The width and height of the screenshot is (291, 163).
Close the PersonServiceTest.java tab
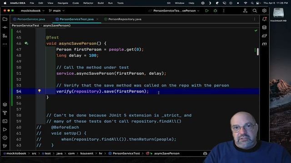(97, 19)
